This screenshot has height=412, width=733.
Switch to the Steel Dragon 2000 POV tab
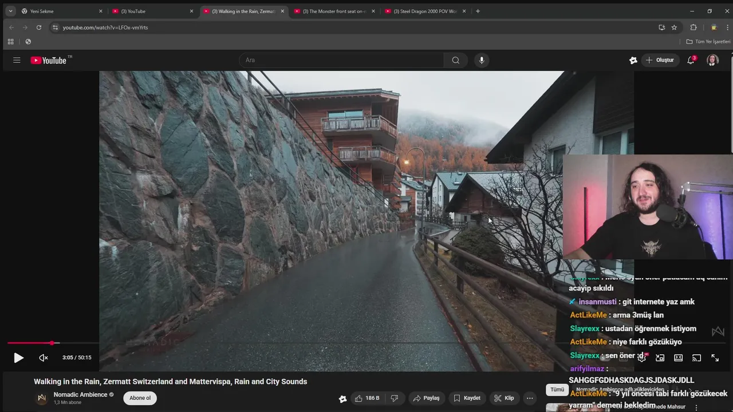(x=426, y=11)
